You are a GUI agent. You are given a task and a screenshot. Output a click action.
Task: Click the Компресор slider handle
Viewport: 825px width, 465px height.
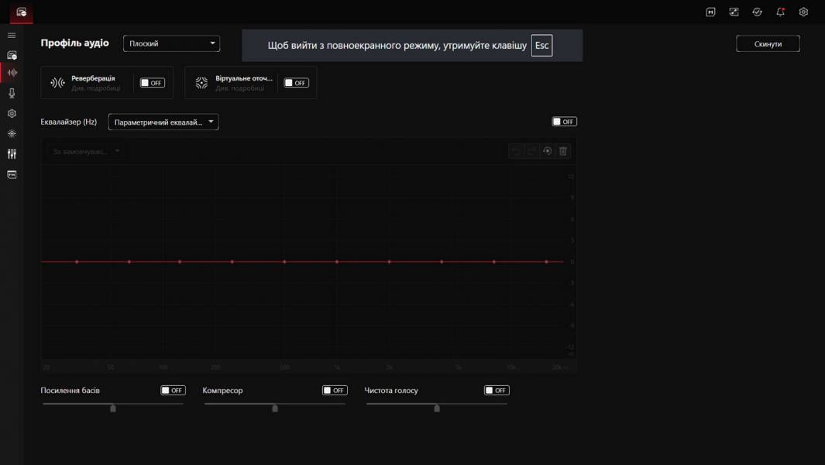coord(275,408)
